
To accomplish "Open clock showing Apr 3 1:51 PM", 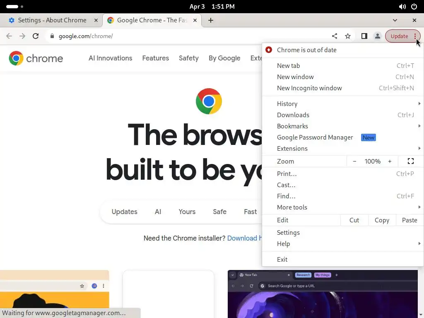I will pos(212,7).
